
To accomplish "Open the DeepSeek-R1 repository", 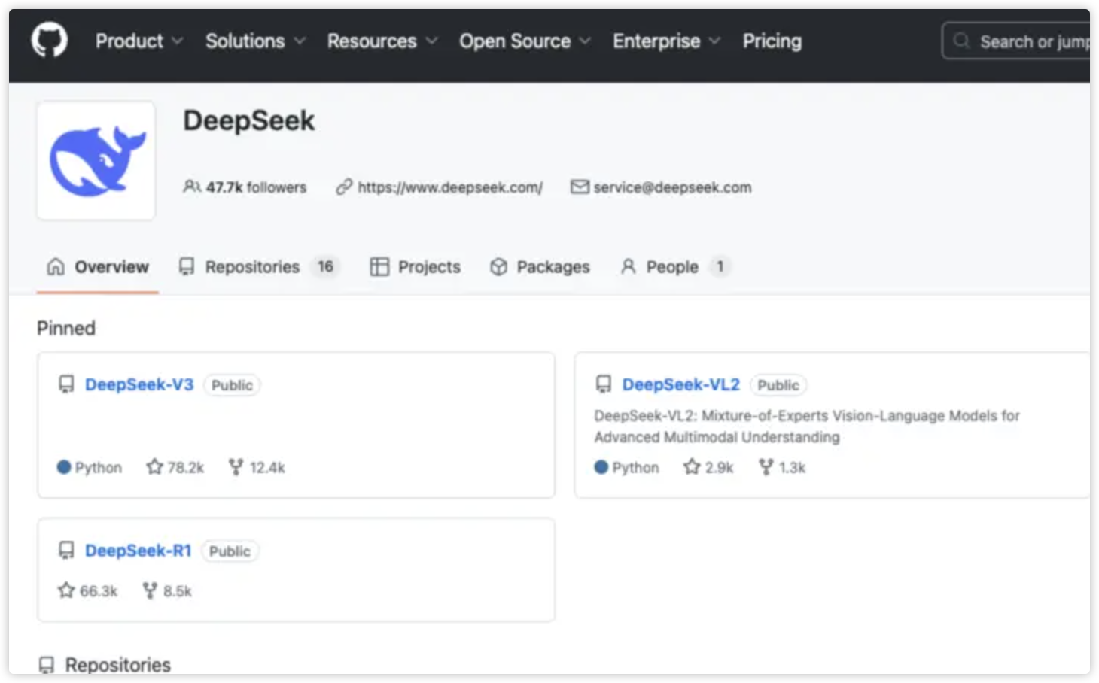I will click(x=139, y=551).
